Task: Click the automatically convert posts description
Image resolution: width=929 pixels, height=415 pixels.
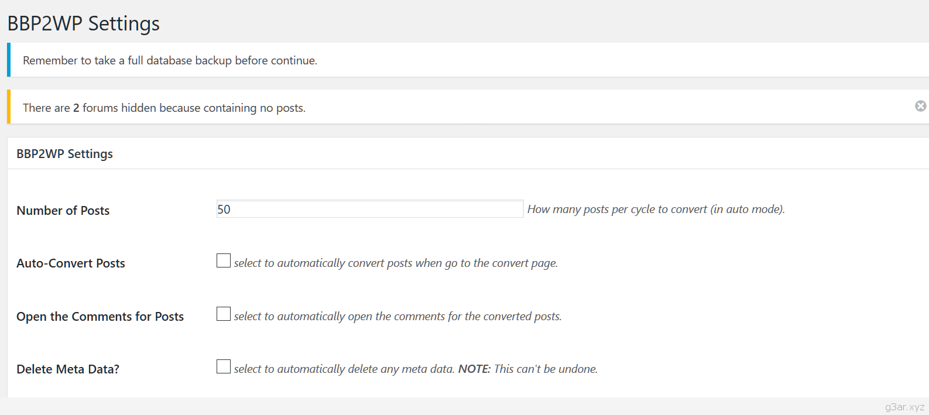Action: point(396,263)
